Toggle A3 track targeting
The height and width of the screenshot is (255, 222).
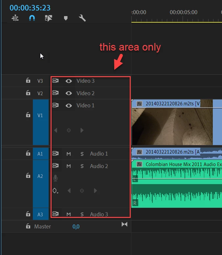click(40, 214)
